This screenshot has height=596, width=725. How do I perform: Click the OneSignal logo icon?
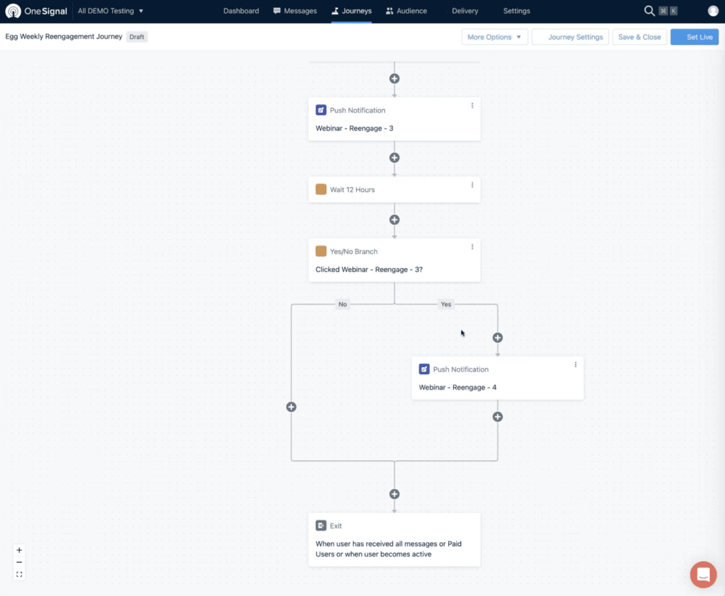pyautogui.click(x=13, y=11)
